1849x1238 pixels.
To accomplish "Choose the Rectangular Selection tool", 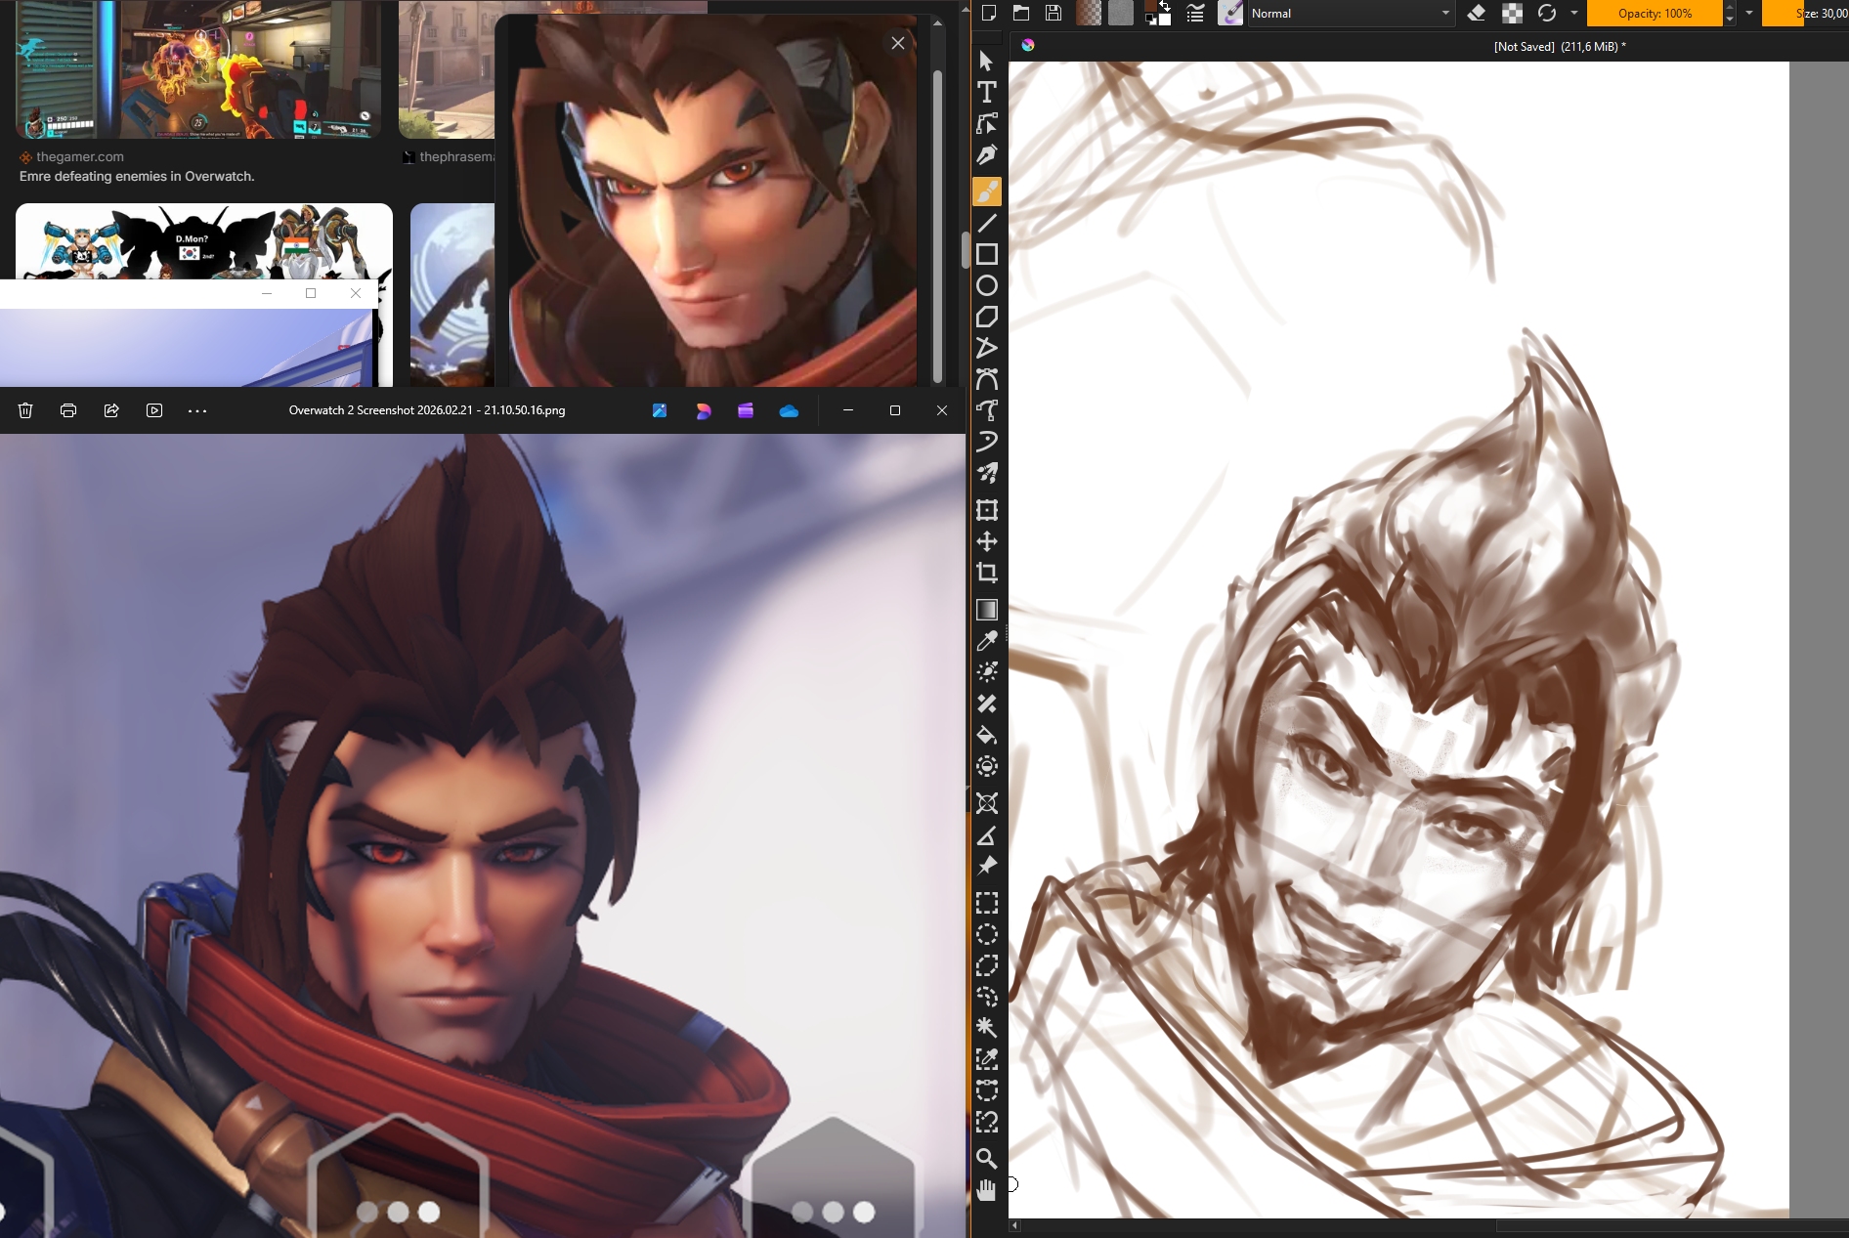I will 987,903.
